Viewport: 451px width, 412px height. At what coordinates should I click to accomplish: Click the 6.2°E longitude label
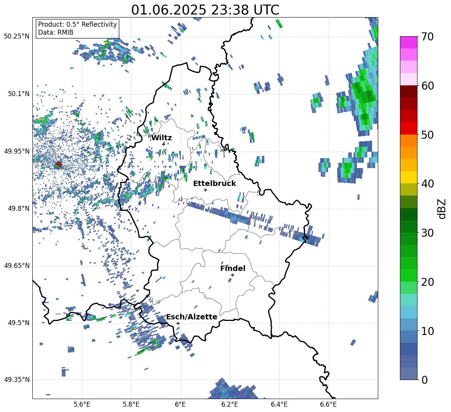click(x=230, y=404)
